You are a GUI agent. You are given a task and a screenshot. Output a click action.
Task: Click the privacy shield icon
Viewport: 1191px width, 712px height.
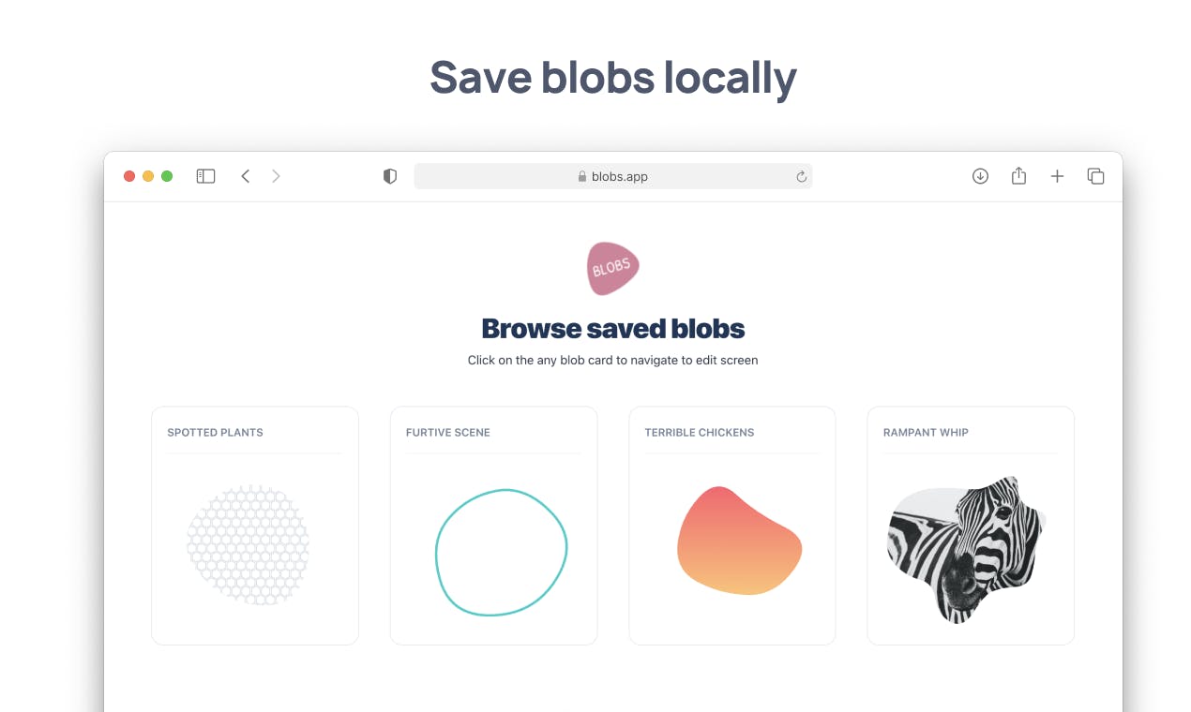(x=390, y=176)
